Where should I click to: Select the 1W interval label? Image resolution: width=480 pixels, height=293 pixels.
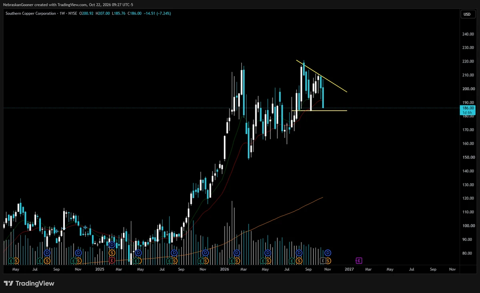[62, 14]
